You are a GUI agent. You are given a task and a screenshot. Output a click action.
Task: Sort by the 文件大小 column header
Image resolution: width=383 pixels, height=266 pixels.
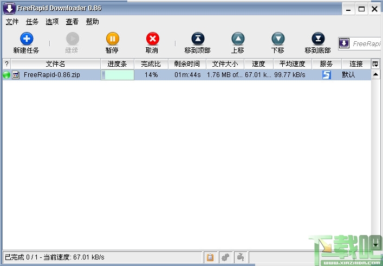click(225, 64)
